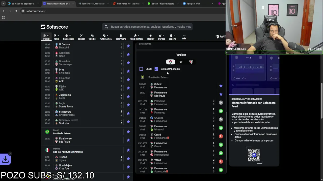Toggle favorite star for Rijeka match
323x181 pixels.
point(128,88)
